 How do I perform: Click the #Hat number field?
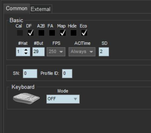pyautogui.click(x=19, y=52)
